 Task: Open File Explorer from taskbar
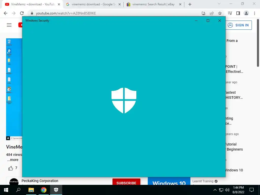coord(31,190)
